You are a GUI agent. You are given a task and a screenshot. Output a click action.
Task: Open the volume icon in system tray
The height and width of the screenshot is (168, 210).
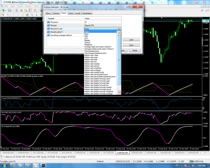point(194,166)
